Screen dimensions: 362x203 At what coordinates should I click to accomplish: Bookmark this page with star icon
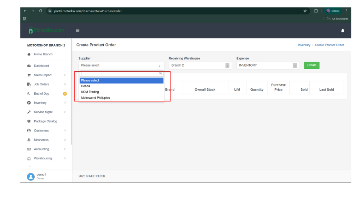tap(305, 11)
